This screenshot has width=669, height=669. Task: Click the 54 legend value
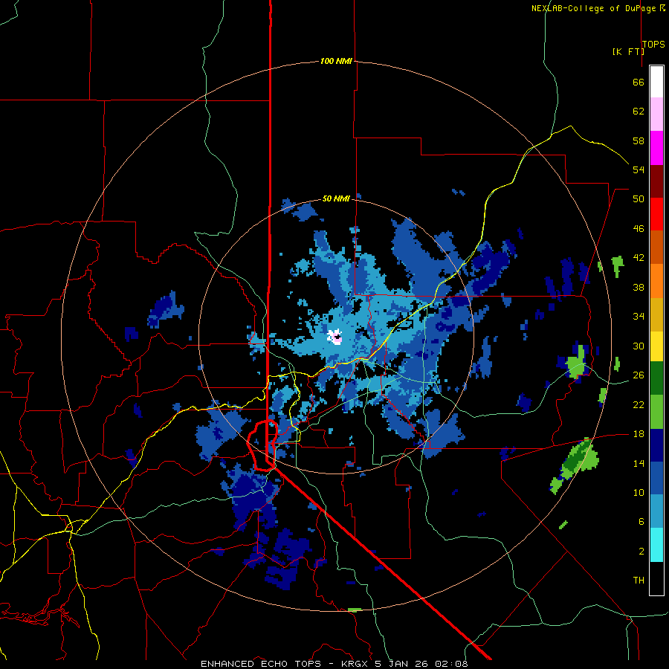point(639,169)
